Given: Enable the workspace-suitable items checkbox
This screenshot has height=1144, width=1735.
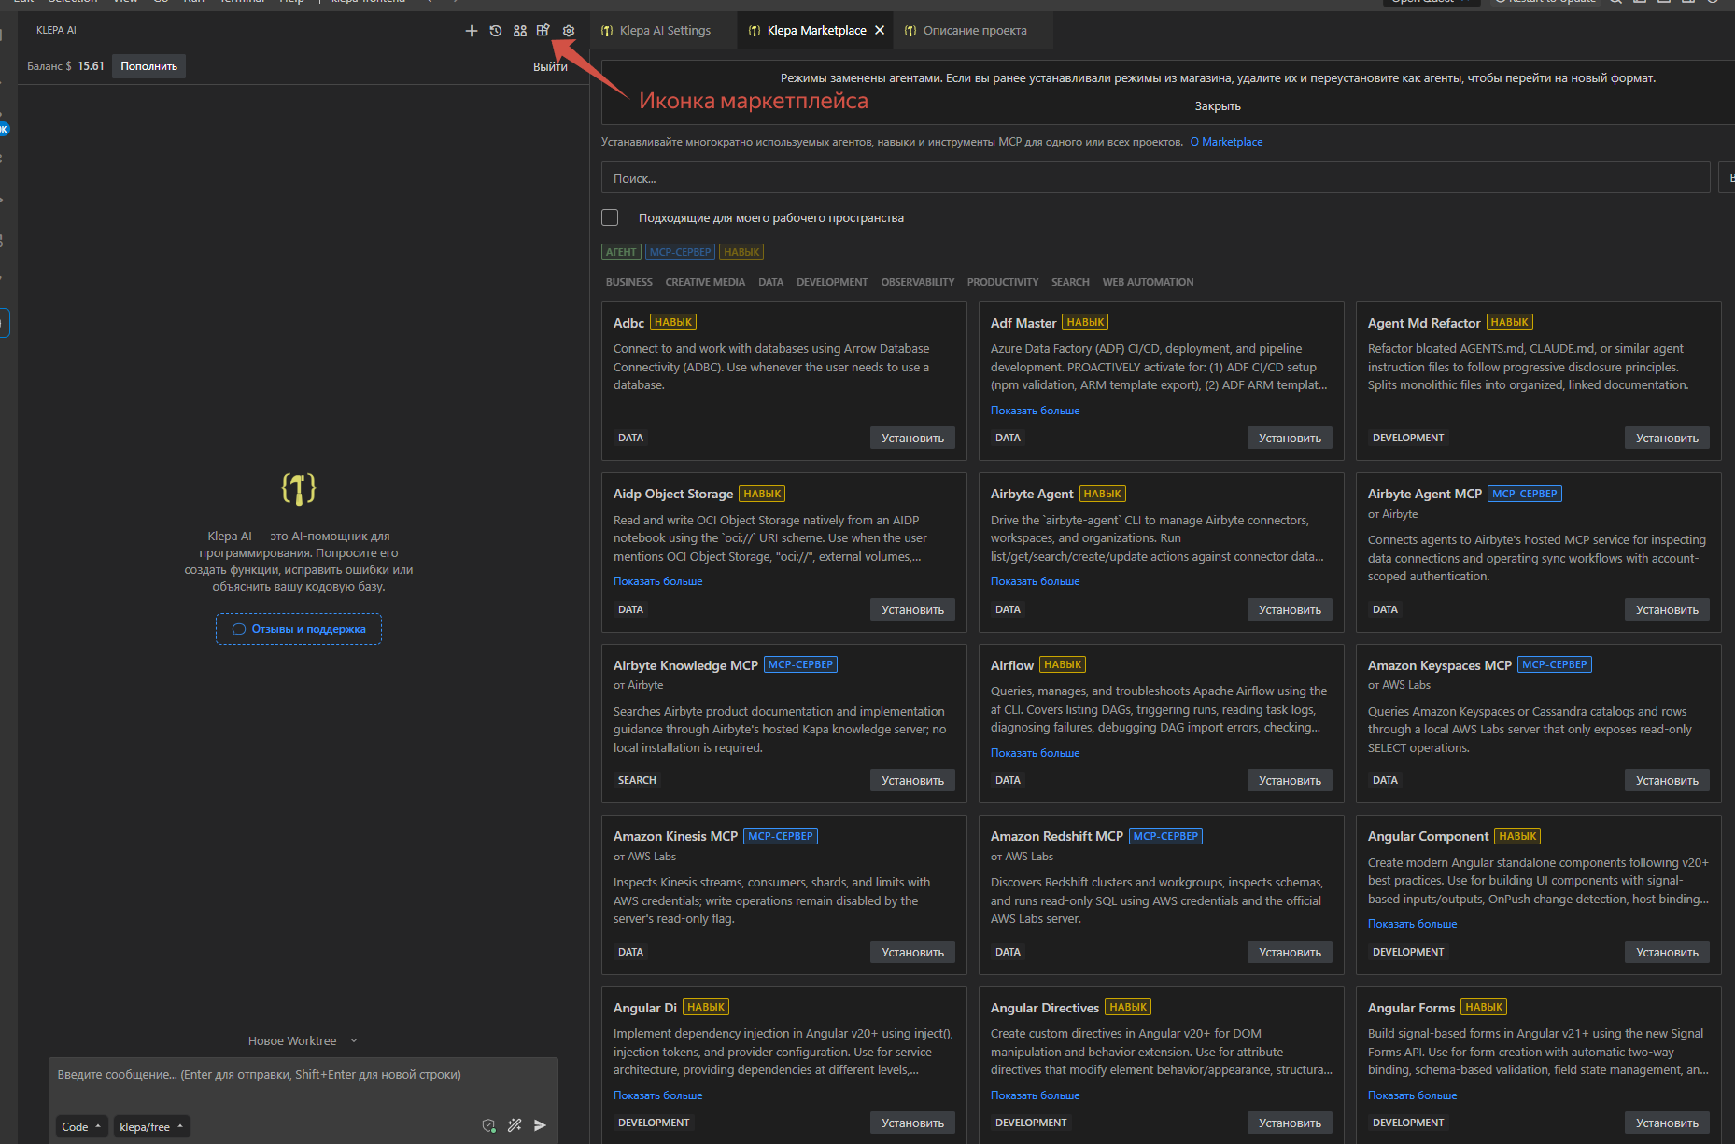Looking at the screenshot, I should [610, 217].
